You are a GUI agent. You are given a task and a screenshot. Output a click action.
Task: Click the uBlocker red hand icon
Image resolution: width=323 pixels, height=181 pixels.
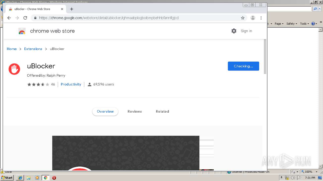[14, 69]
